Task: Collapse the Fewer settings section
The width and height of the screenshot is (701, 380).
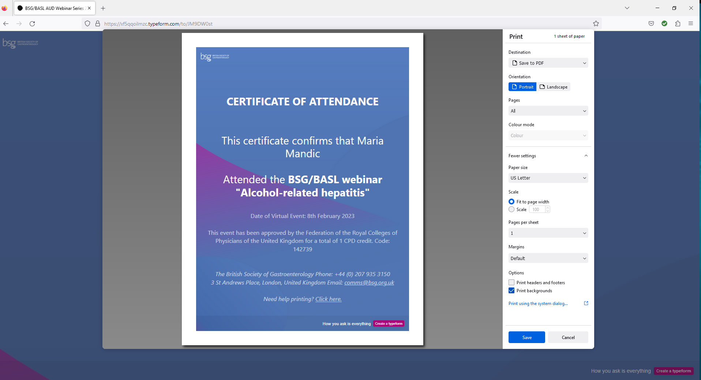Action: tap(548, 156)
